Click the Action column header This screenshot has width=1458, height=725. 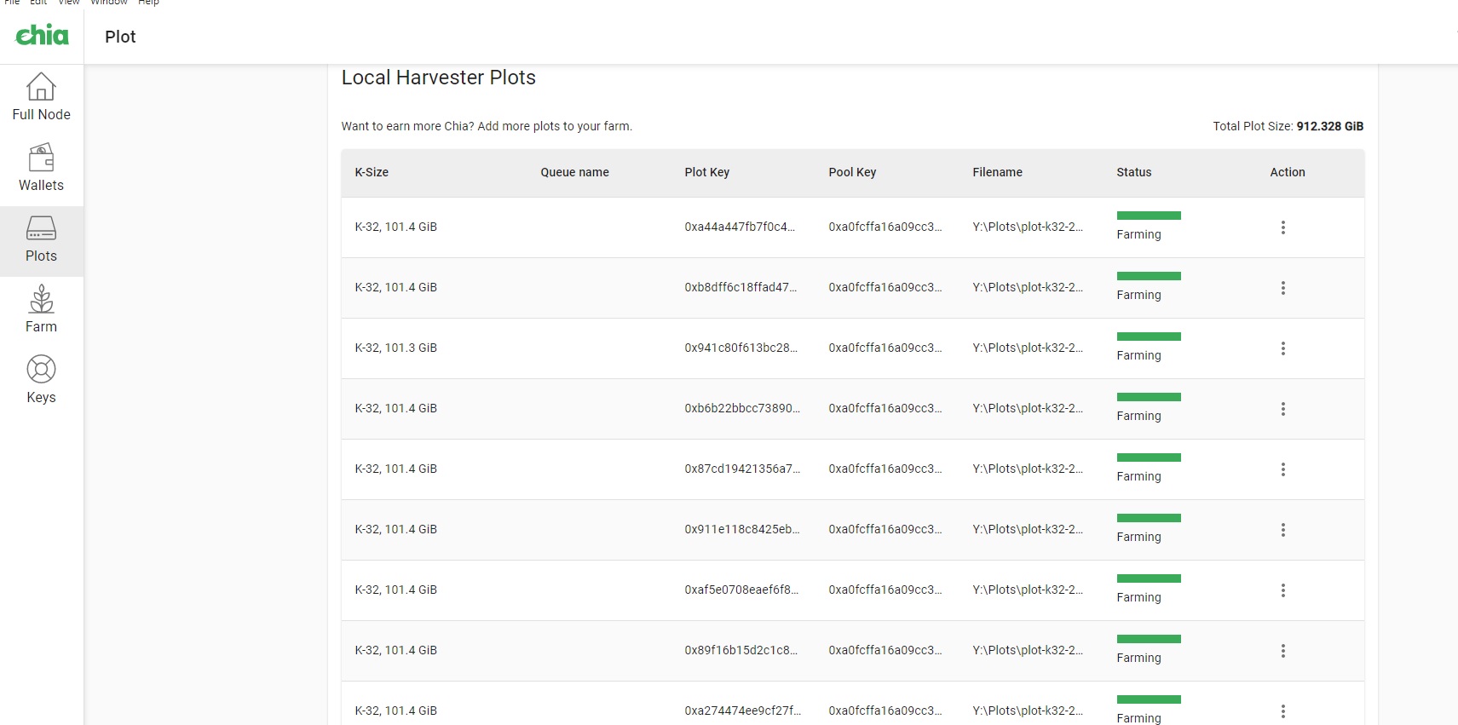[x=1287, y=172]
